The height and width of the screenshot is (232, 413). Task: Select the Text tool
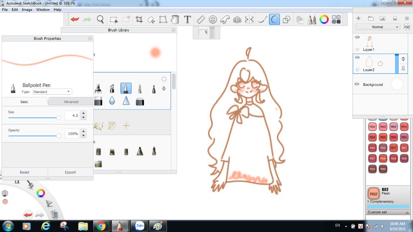(187, 19)
